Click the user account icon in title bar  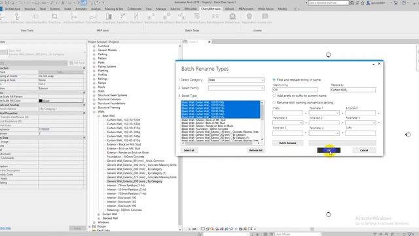[368, 3]
